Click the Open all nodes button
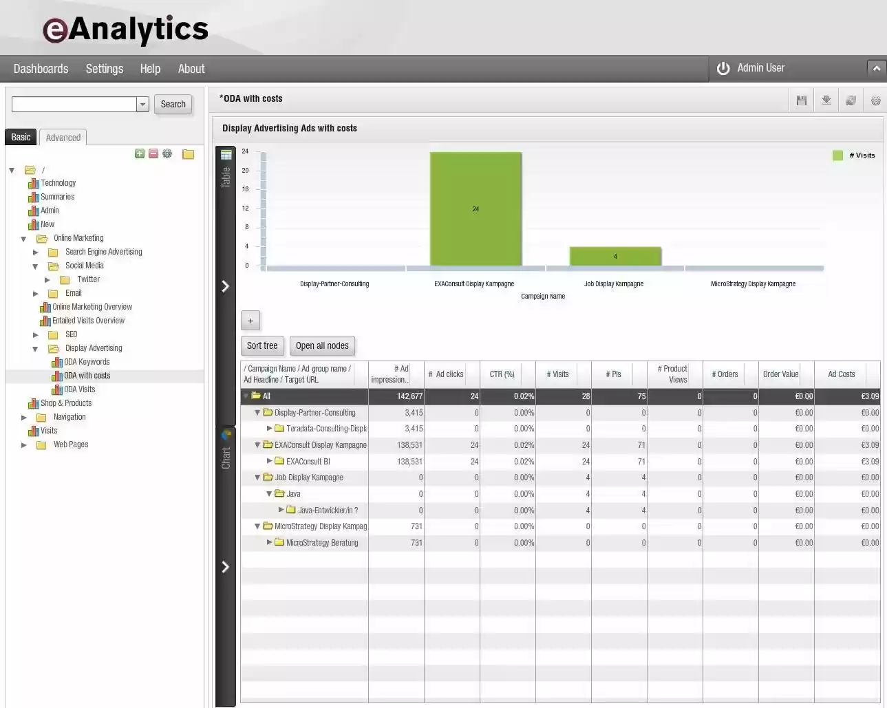Screen dimensions: 887x708 tap(322, 345)
